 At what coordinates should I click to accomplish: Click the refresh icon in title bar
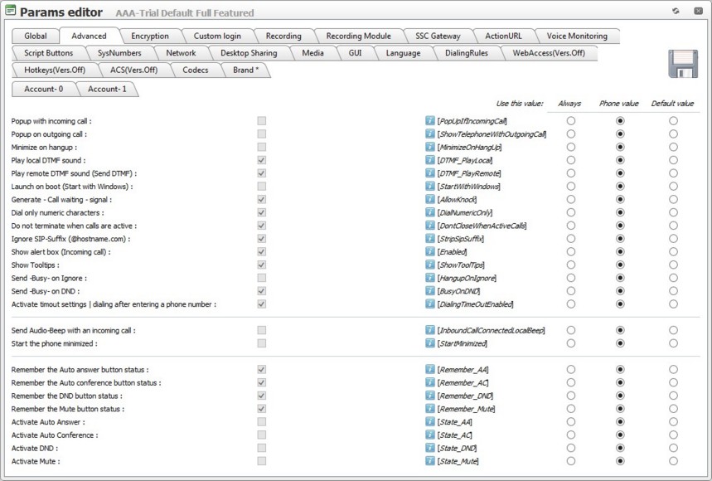tap(676, 12)
